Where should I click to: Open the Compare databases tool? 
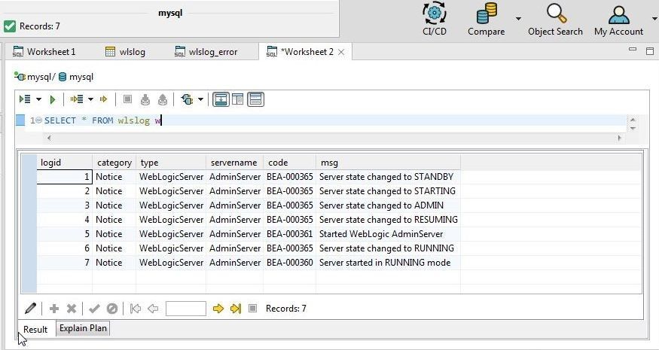point(487,19)
